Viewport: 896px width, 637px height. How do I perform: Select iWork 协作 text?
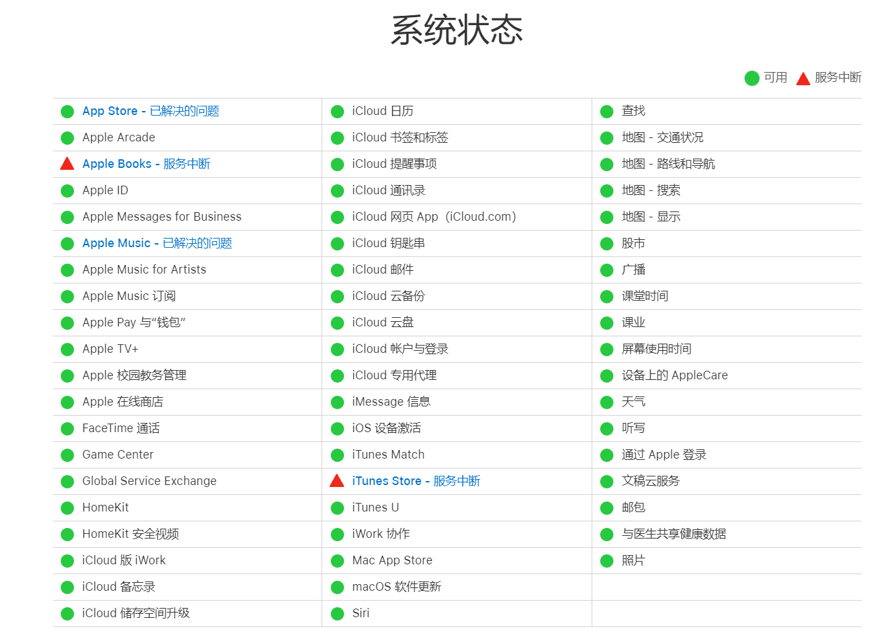[381, 534]
